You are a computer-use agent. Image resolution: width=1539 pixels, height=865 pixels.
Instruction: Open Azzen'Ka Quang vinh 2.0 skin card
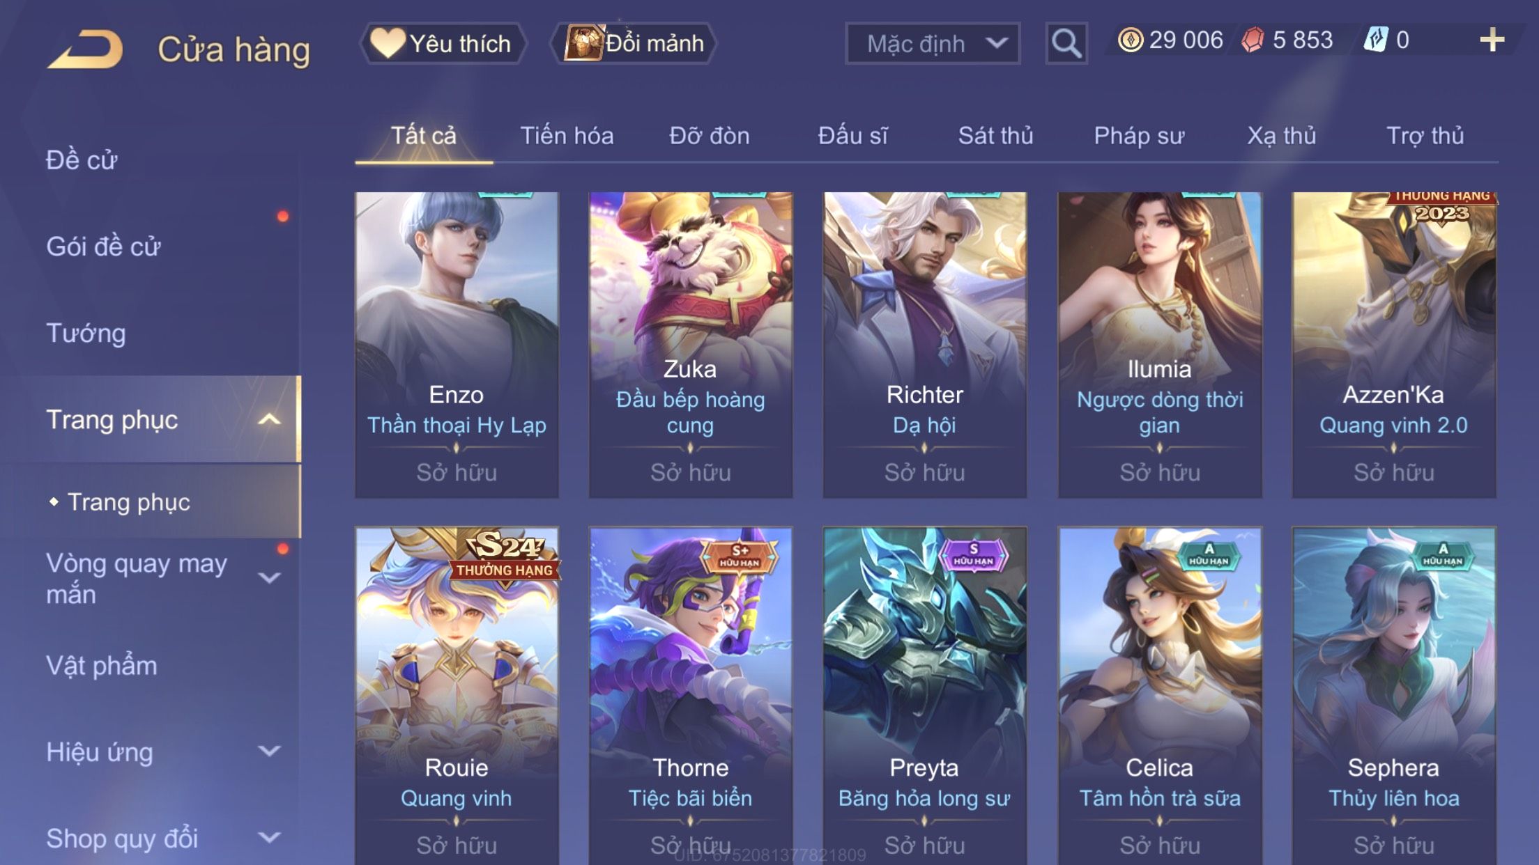coord(1394,345)
